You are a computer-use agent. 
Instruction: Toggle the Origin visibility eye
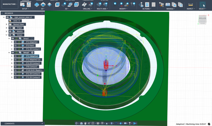pos(10,28)
